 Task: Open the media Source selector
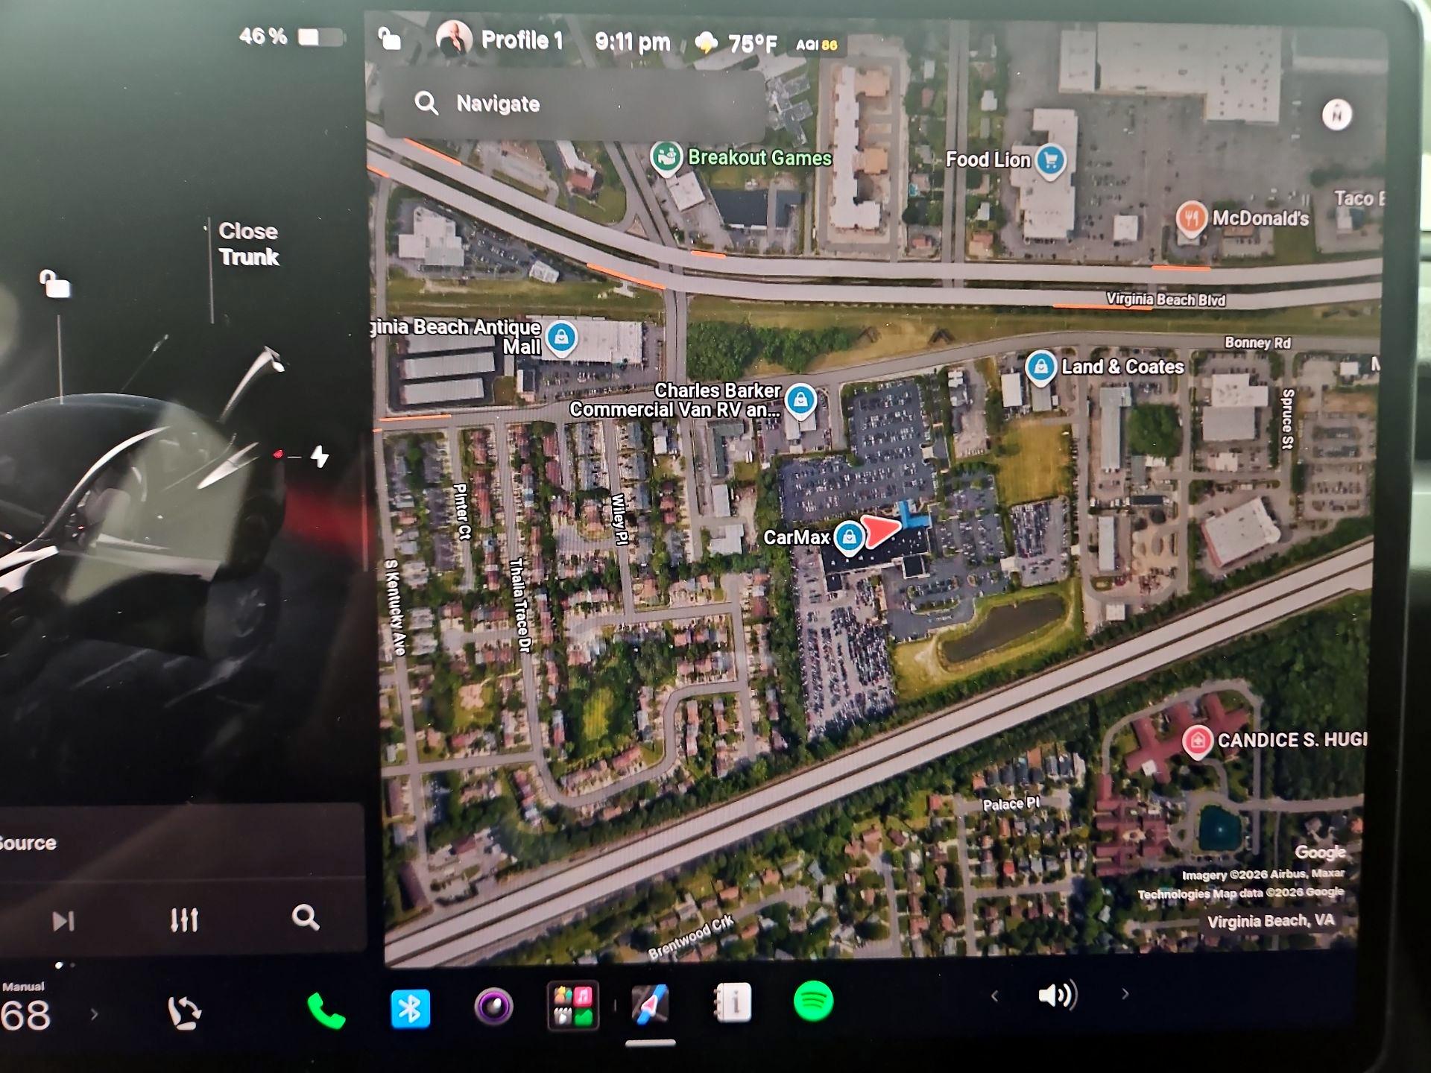(x=28, y=843)
